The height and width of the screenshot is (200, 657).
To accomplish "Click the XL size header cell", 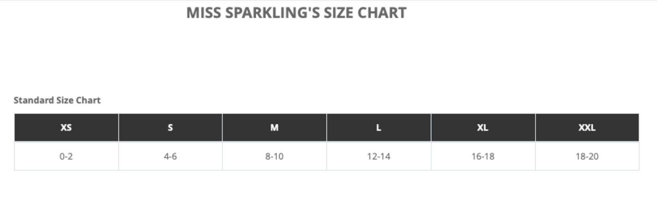I will click(x=483, y=128).
